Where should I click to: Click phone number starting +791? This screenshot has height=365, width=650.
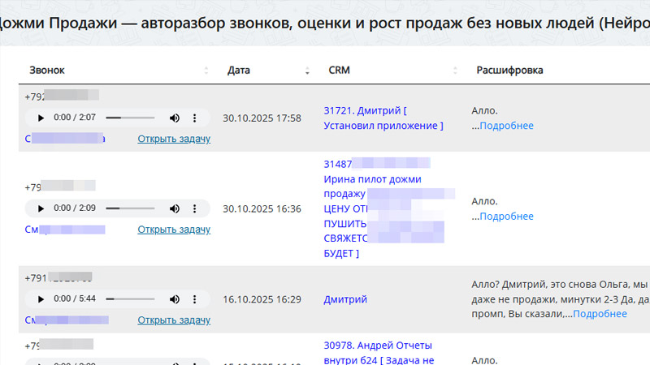[58, 277]
